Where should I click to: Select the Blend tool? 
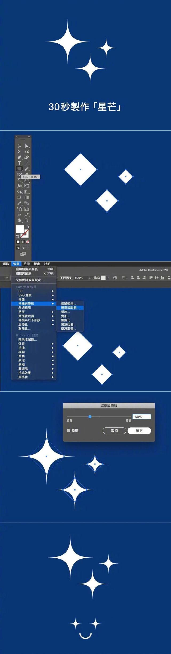(x=27, y=203)
